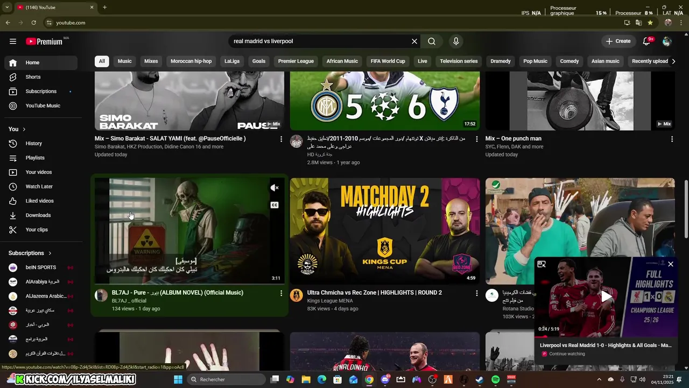689x388 pixels.
Task: Open watch History
Action: point(41,143)
